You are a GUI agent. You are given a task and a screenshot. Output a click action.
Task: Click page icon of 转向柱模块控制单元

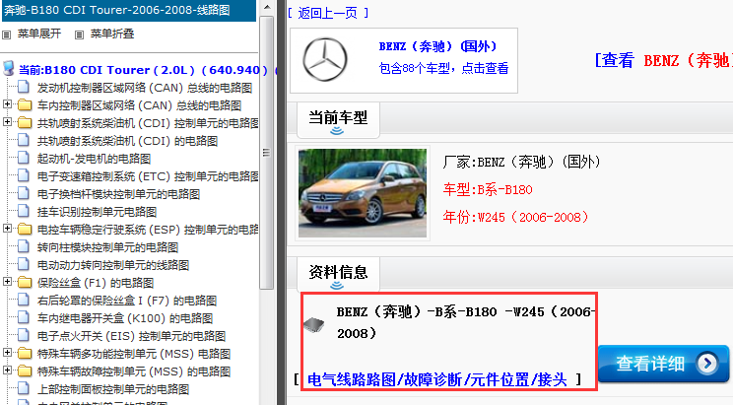coord(24,247)
